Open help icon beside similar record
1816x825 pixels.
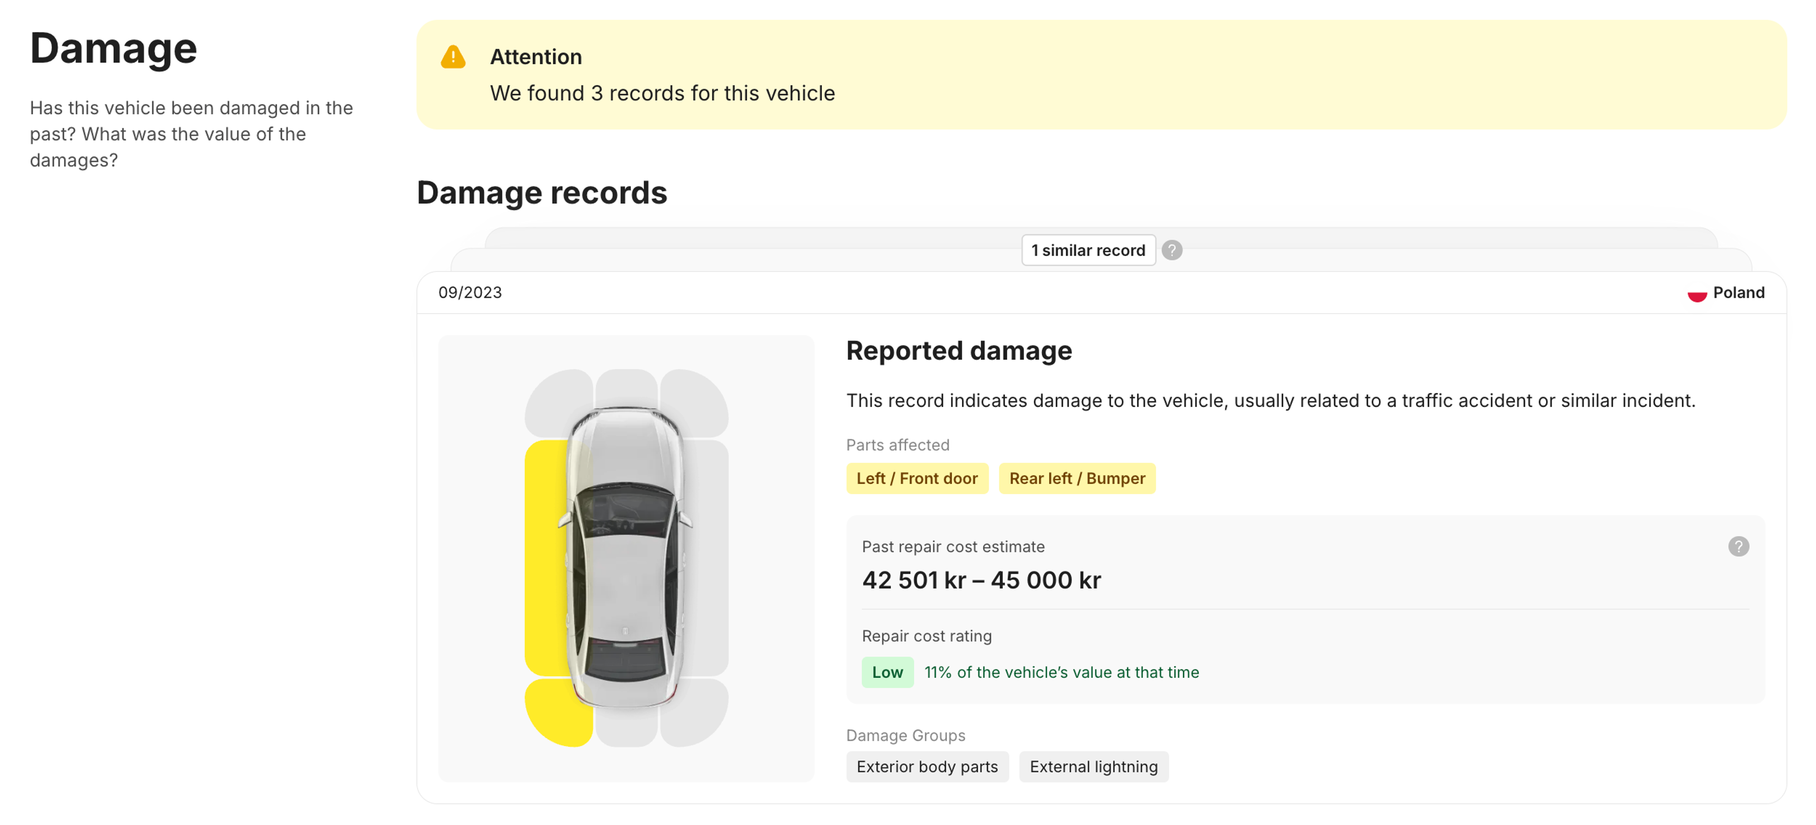pos(1172,250)
